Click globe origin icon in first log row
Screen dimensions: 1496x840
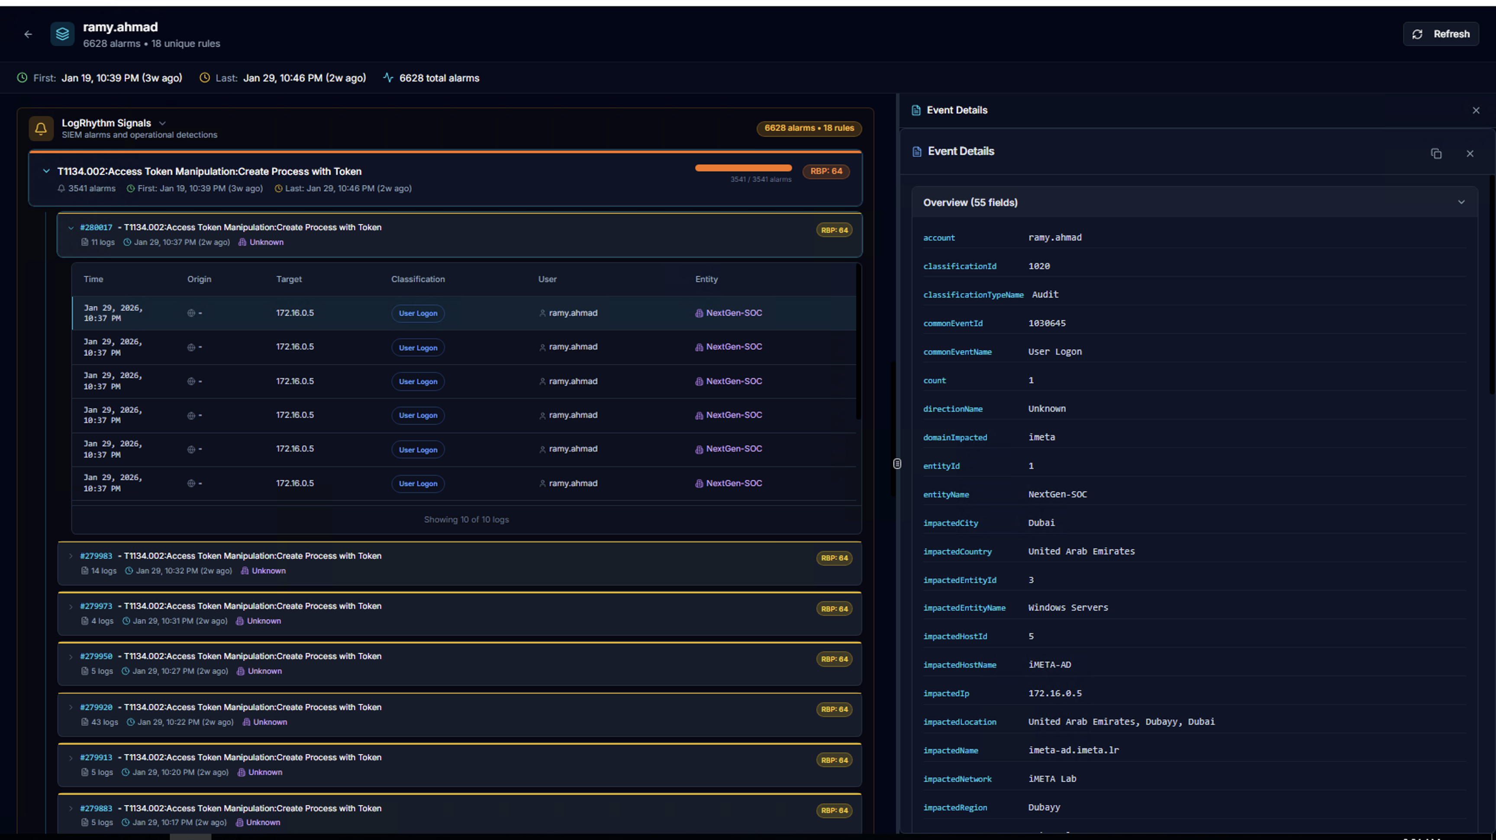click(191, 313)
